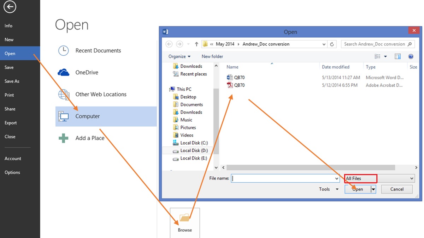Switch to the Info tab in the sidebar

point(8,25)
